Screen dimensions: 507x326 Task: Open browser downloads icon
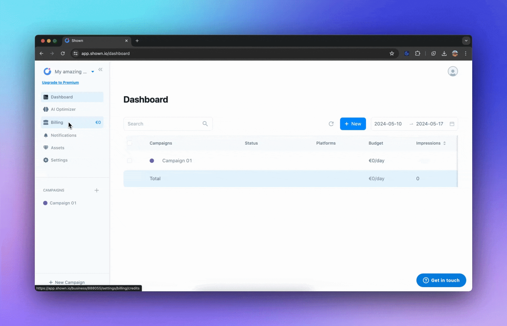tap(444, 53)
